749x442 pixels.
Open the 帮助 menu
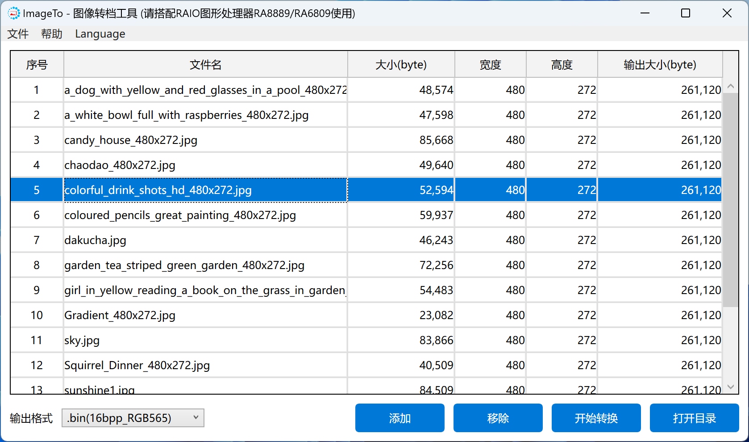(52, 34)
